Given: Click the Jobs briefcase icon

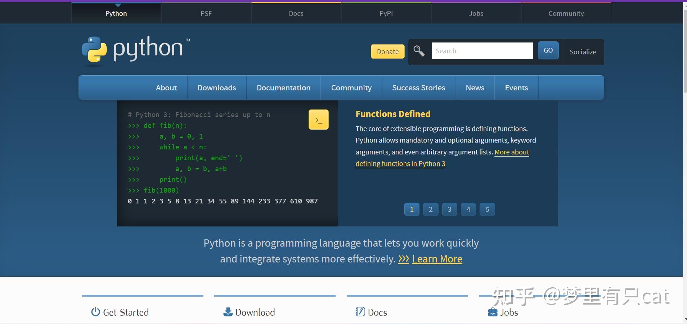Looking at the screenshot, I should 492,312.
